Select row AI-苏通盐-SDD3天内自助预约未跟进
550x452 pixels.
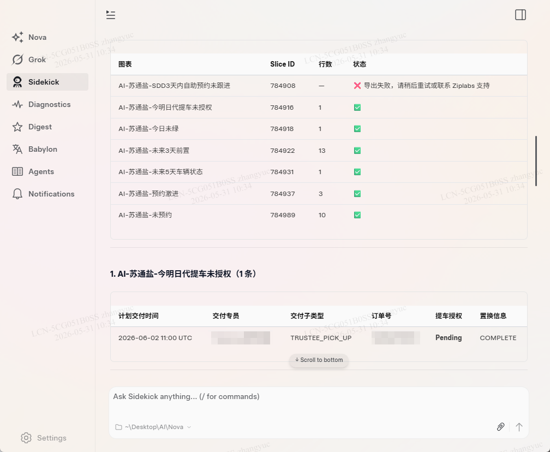click(x=319, y=86)
